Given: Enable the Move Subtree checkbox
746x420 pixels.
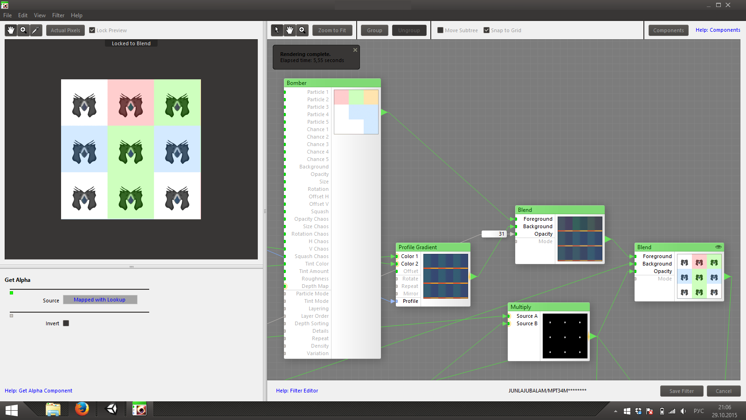Looking at the screenshot, I should click(x=440, y=30).
